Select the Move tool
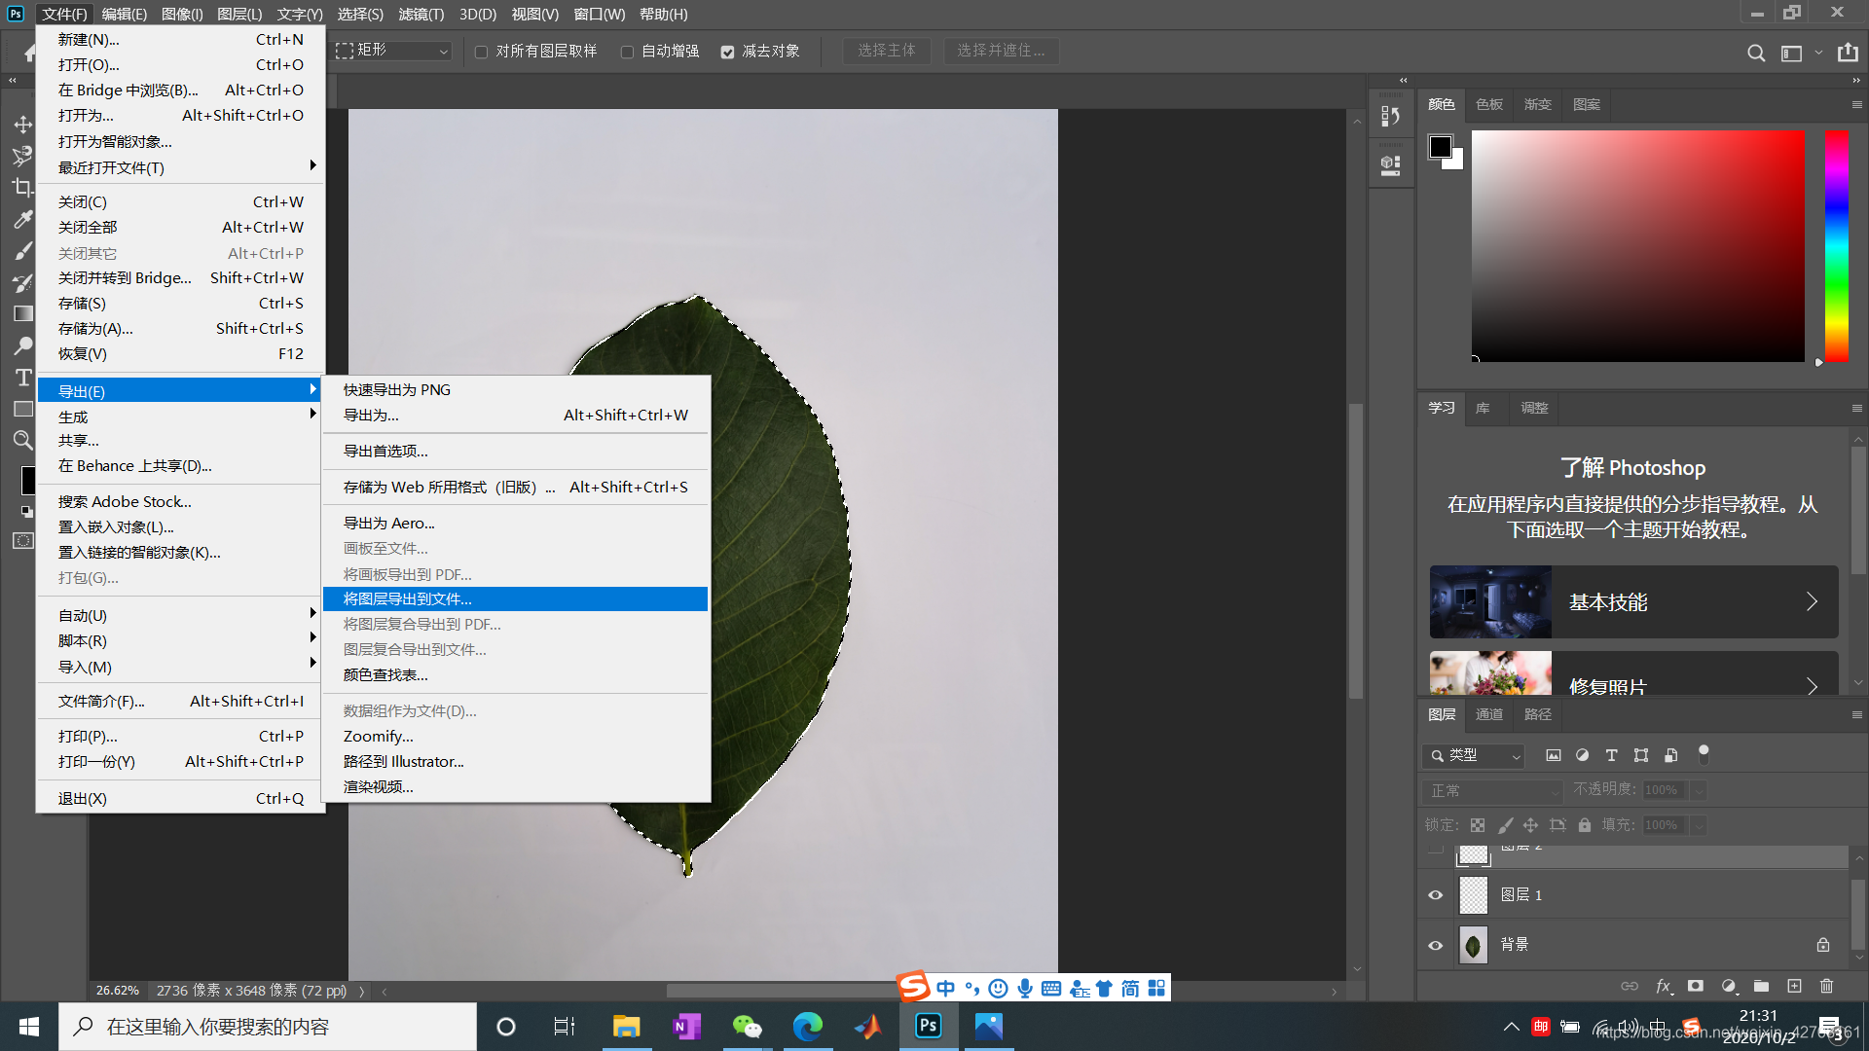 click(x=22, y=125)
